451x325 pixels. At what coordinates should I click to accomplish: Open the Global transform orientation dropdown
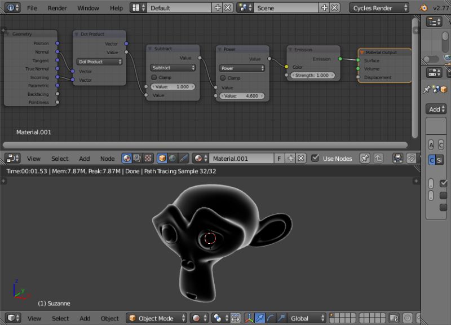click(304, 318)
